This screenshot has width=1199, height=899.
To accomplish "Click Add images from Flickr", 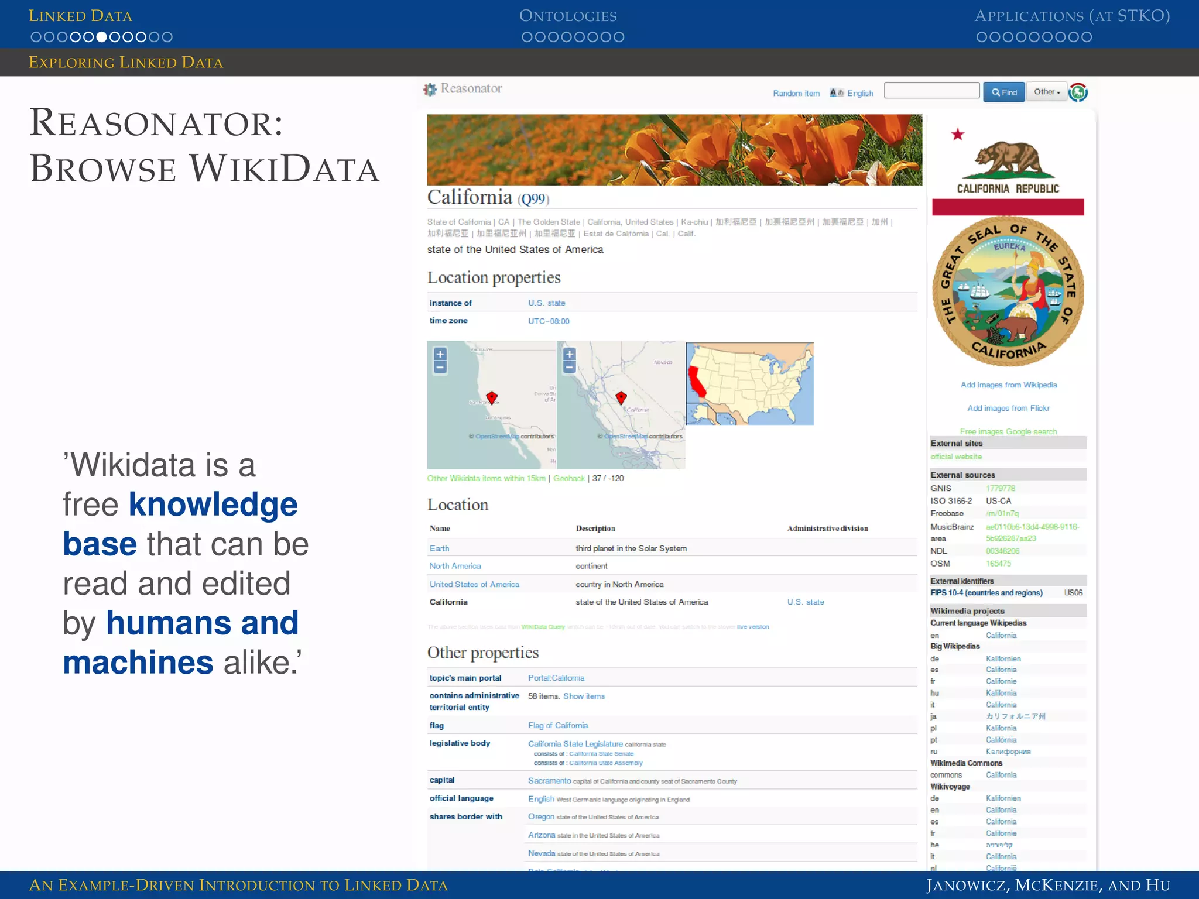I will (1009, 409).
